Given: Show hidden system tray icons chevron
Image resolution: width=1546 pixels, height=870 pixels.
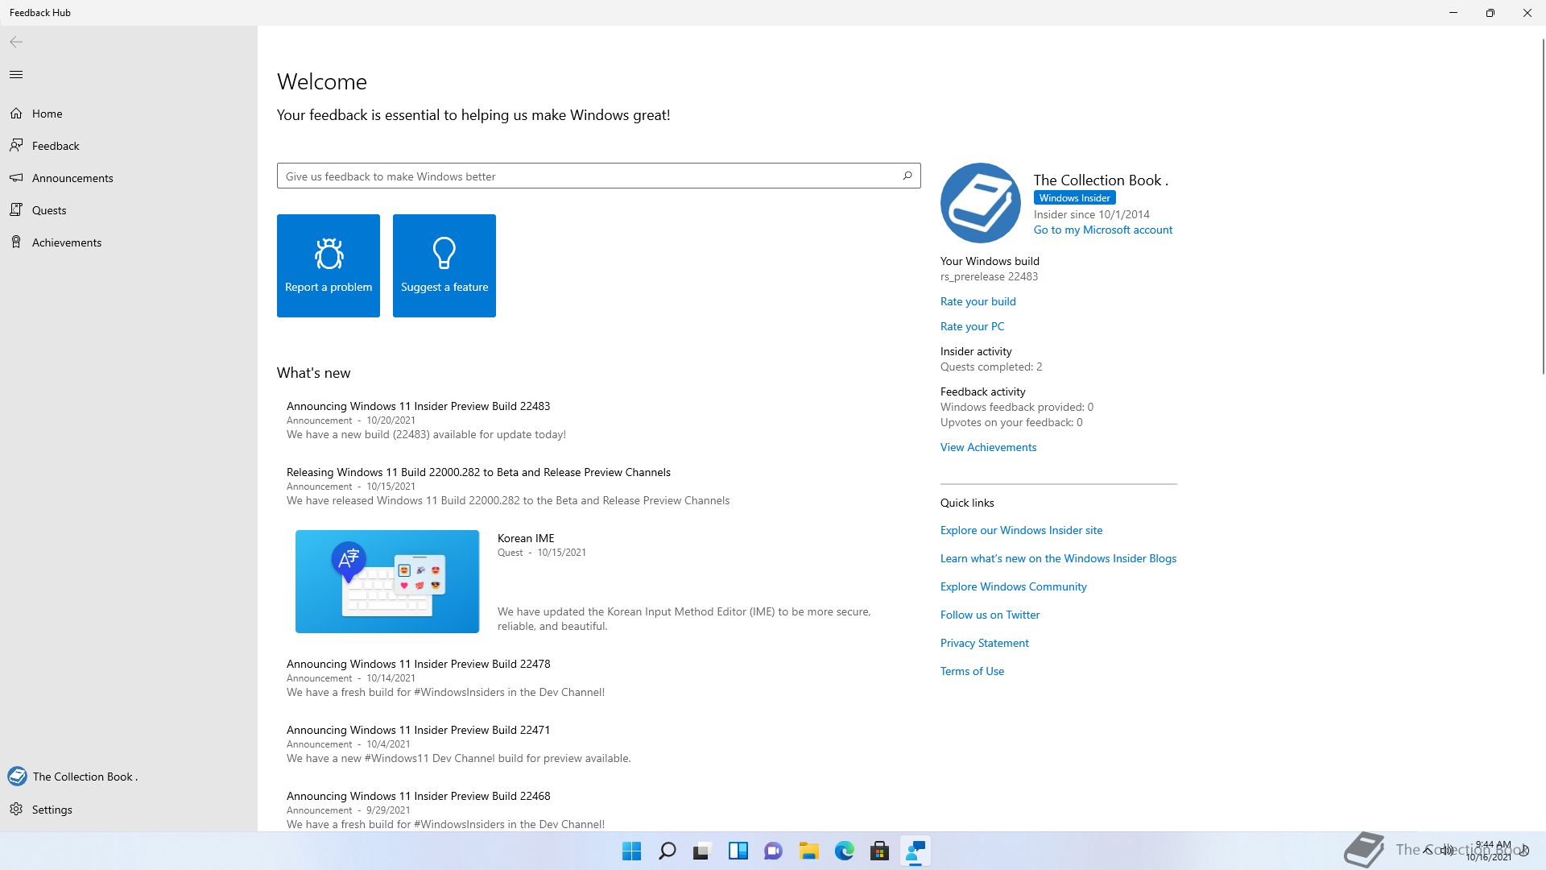Looking at the screenshot, I should (x=1428, y=850).
